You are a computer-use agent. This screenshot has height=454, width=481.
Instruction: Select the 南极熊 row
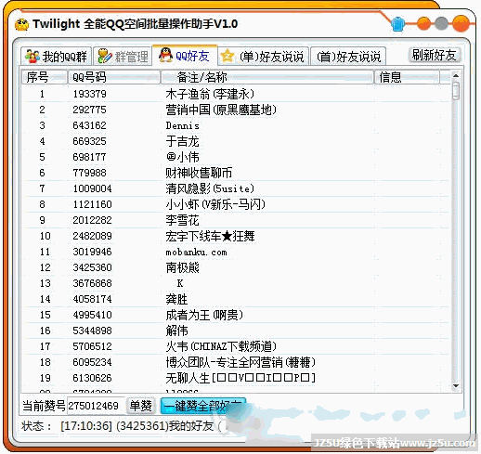click(236, 267)
